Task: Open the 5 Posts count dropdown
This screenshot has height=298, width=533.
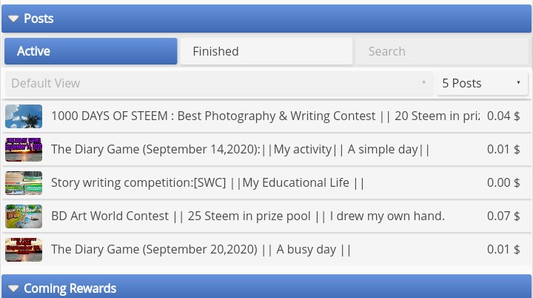Action: [482, 83]
